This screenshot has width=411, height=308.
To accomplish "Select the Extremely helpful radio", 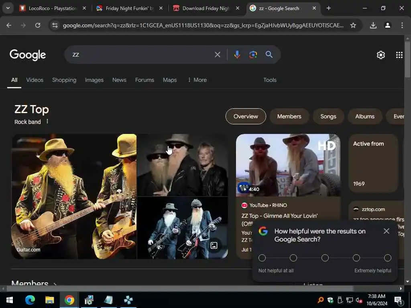I will pos(387,258).
